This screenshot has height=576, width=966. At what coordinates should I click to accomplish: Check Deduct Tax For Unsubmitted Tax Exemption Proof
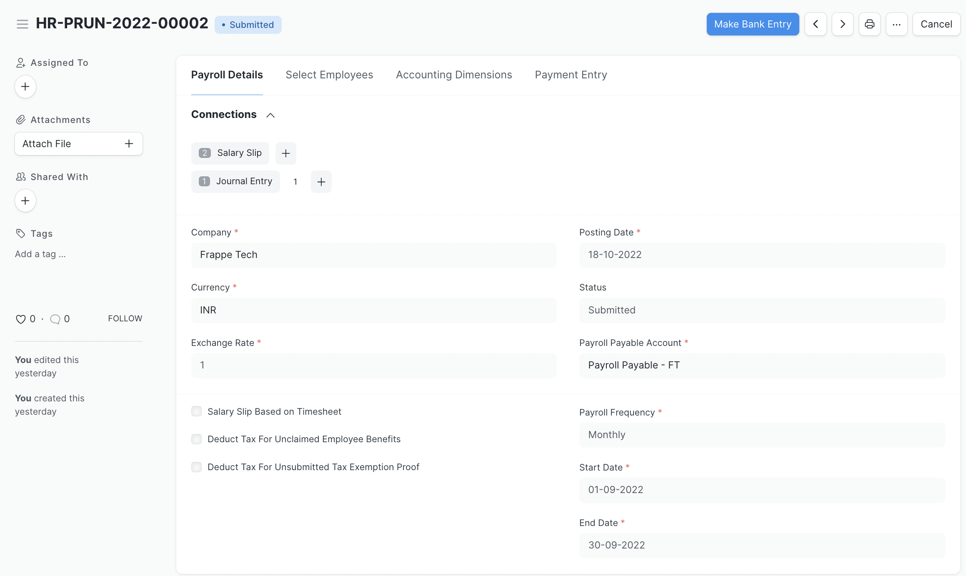[196, 467]
